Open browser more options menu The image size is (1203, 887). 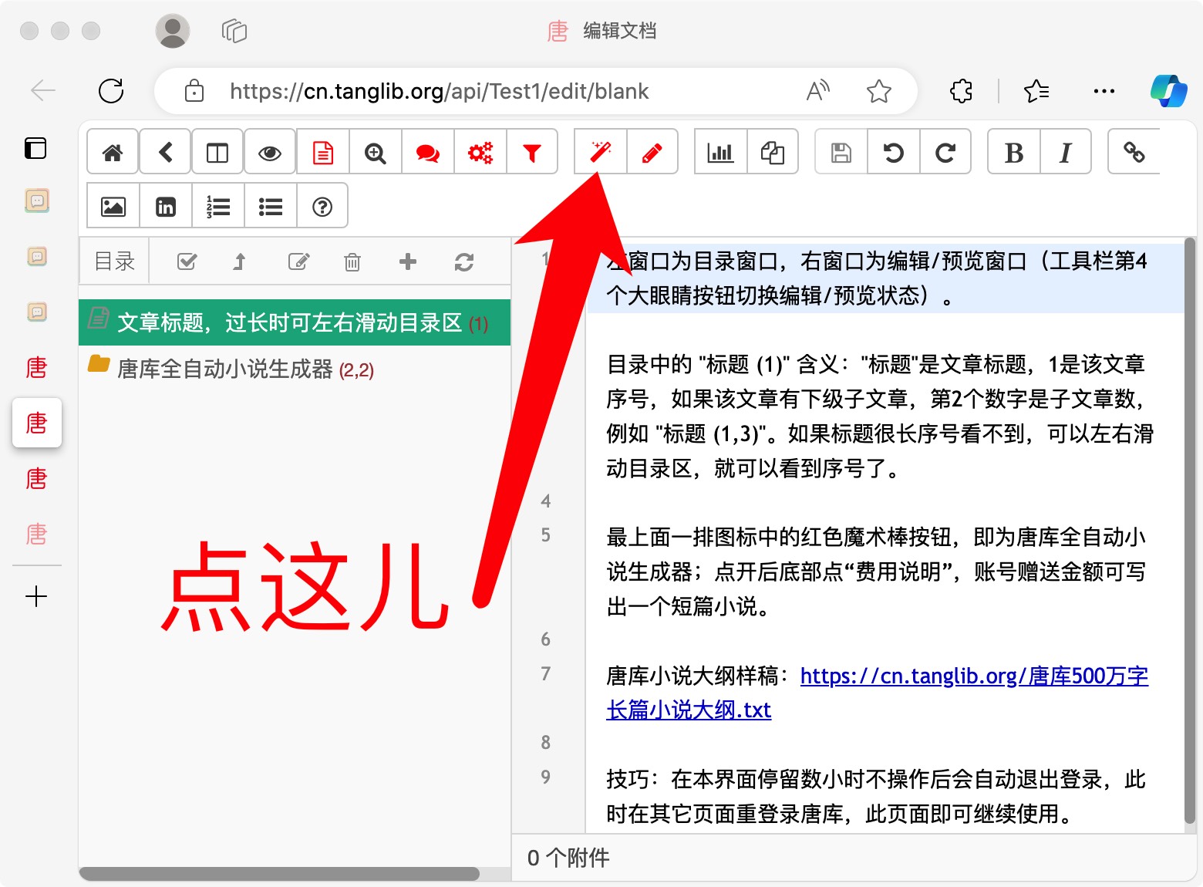pos(1104,91)
